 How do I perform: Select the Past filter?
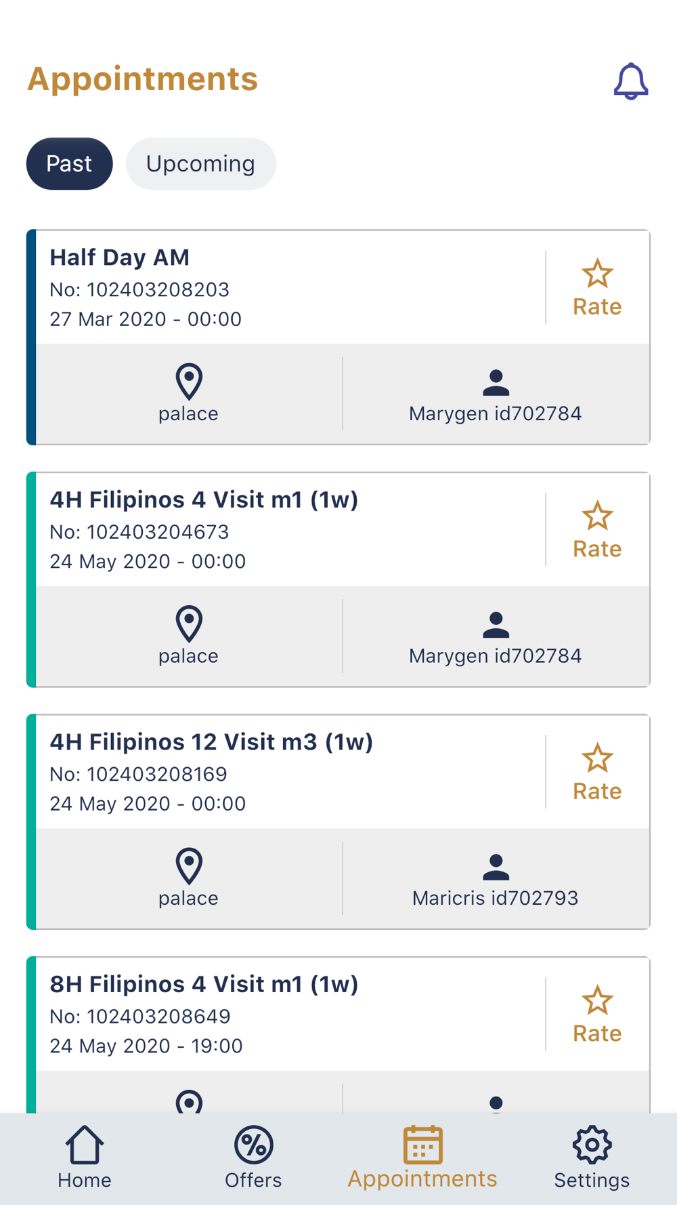(x=69, y=164)
